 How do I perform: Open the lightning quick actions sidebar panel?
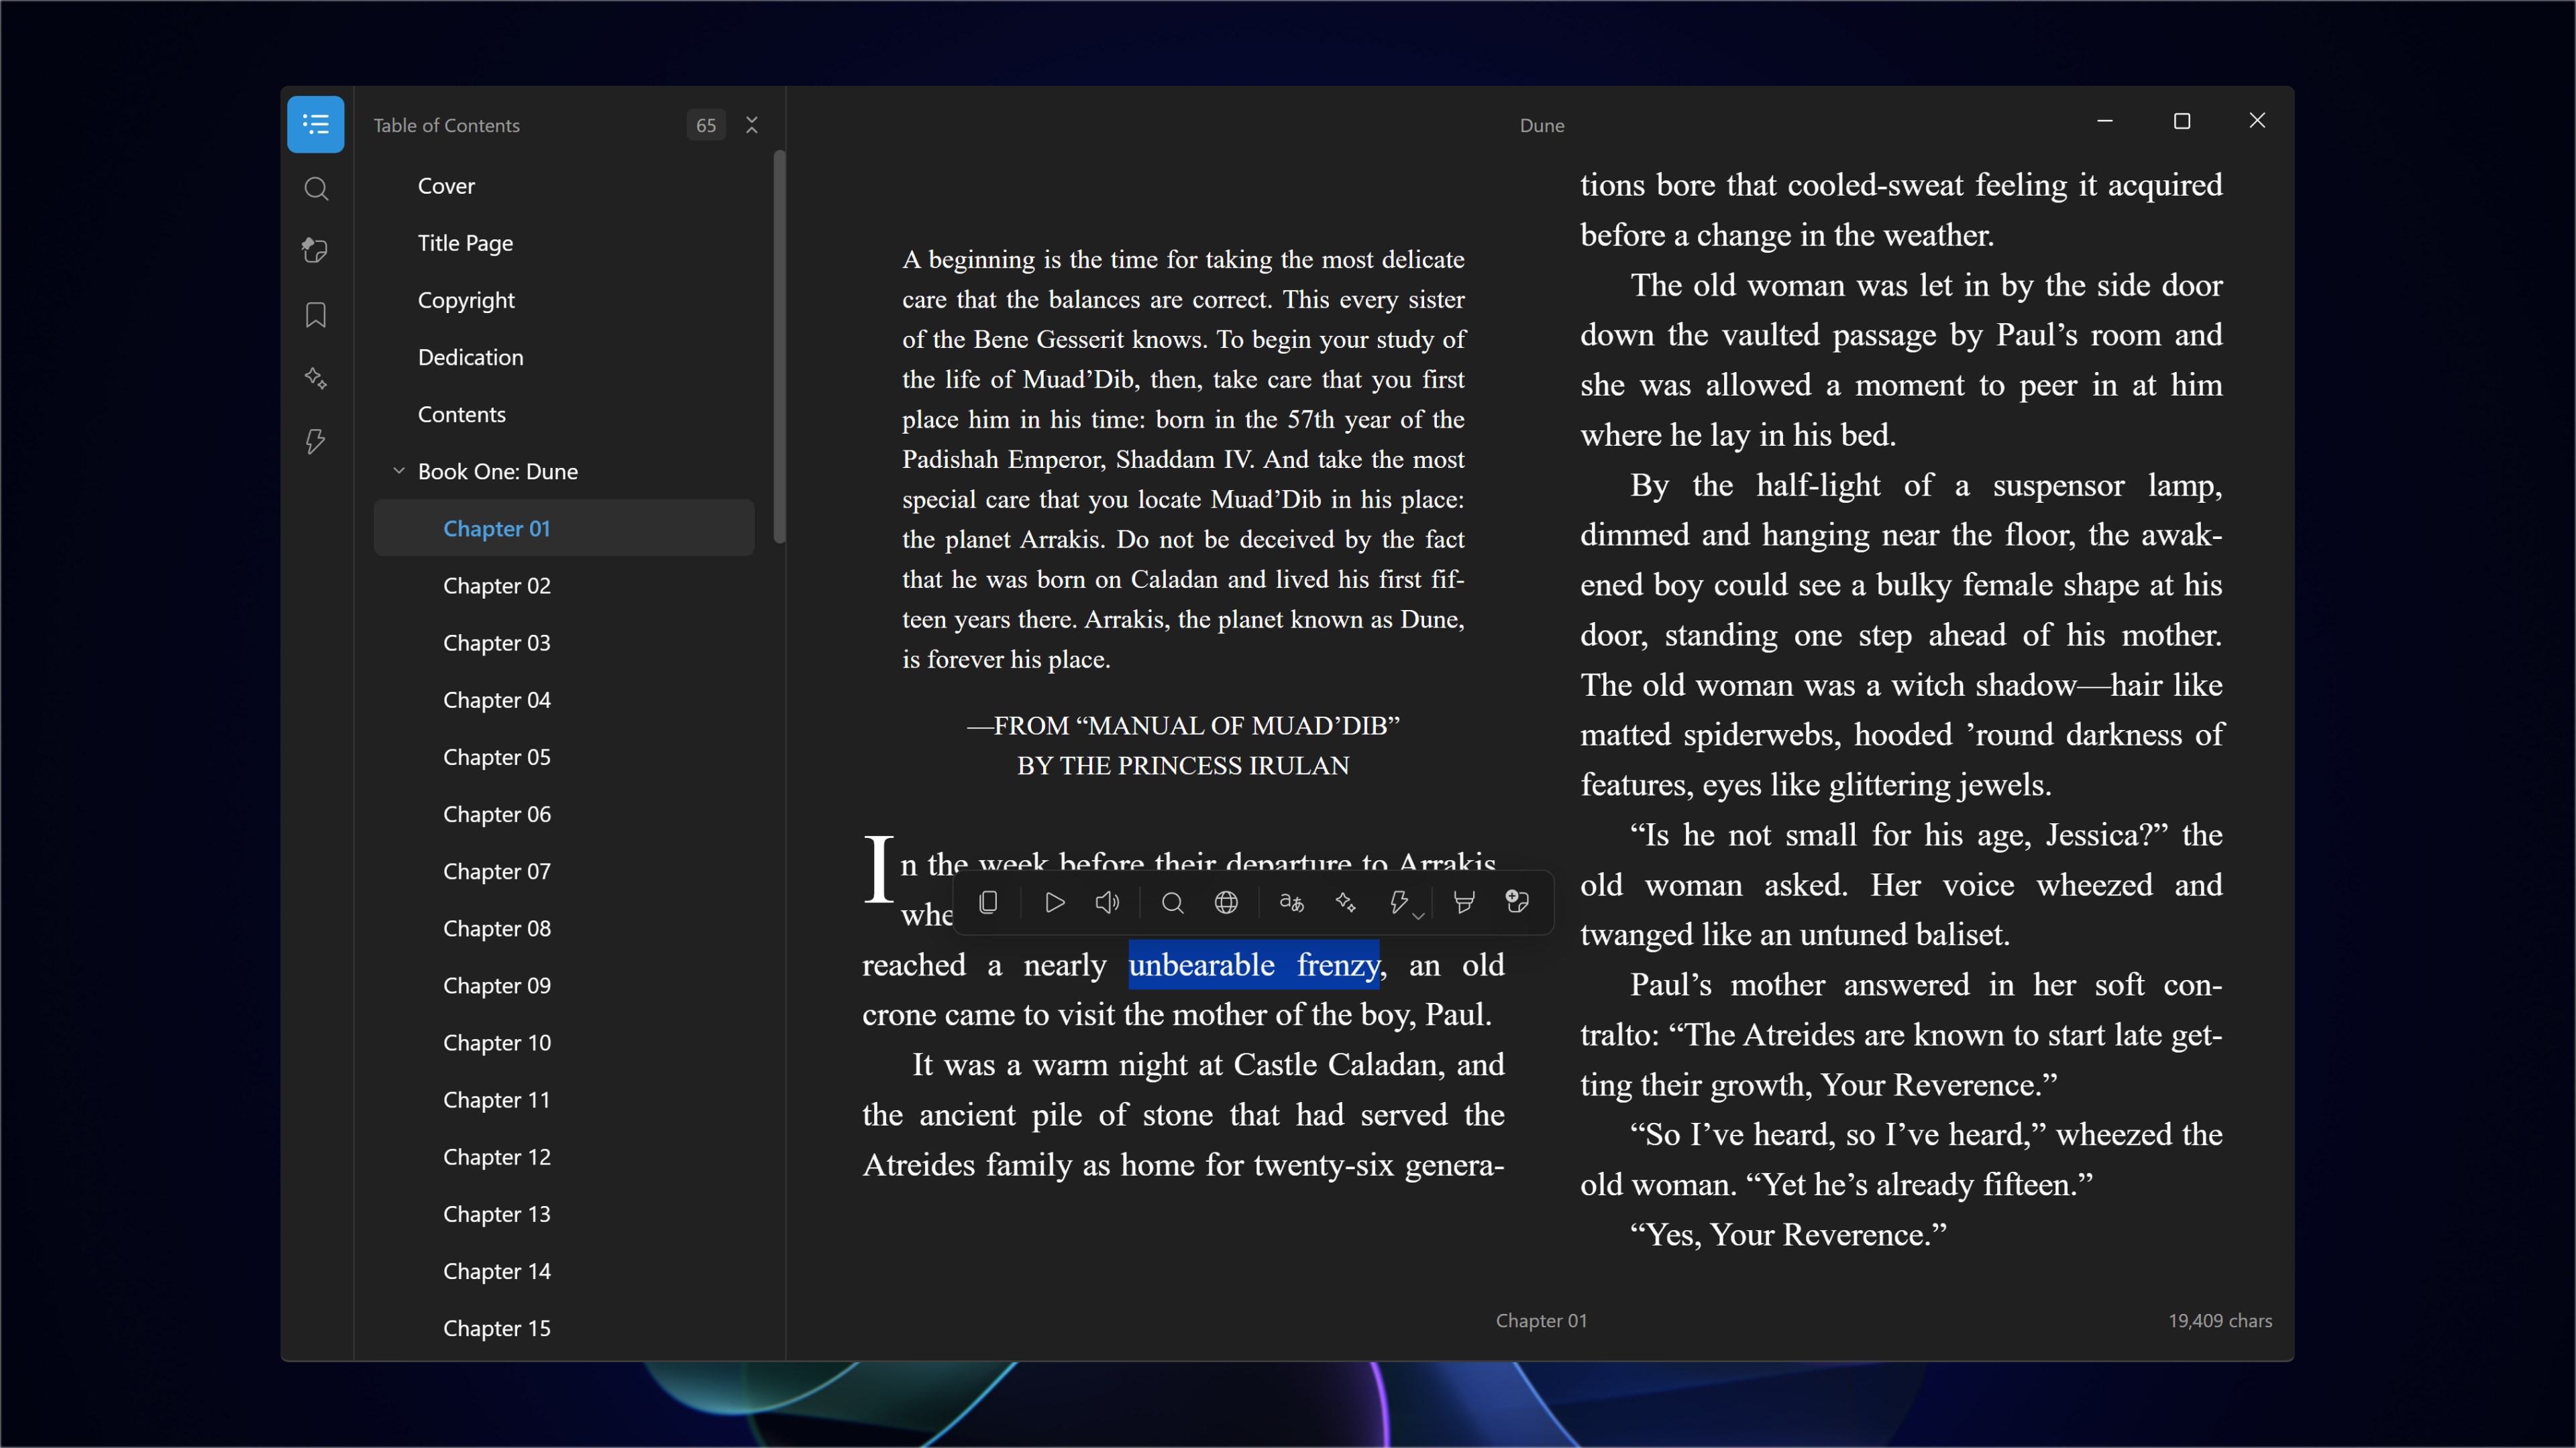click(x=316, y=440)
